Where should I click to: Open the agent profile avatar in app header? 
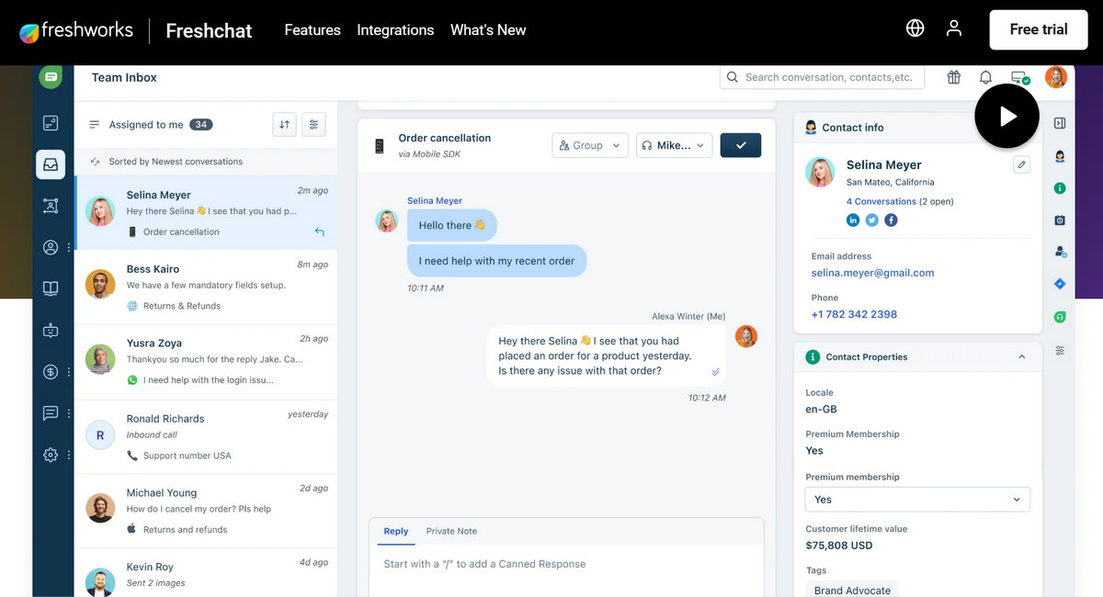click(1056, 77)
